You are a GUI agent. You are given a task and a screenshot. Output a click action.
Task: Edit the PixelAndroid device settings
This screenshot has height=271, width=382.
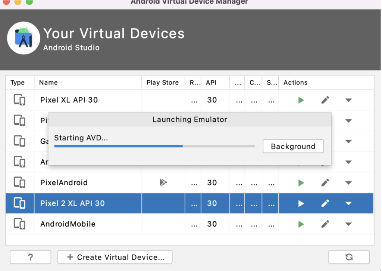325,183
